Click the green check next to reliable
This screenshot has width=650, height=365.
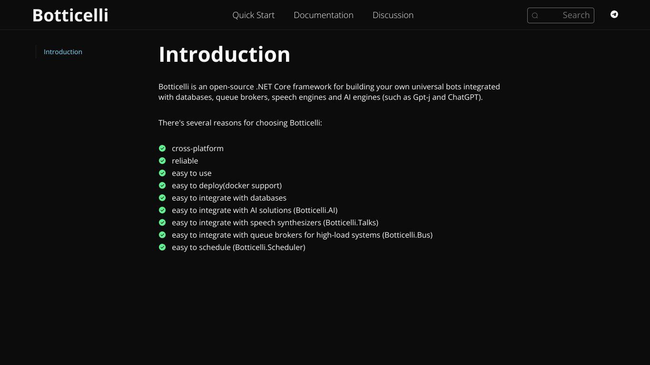click(162, 161)
